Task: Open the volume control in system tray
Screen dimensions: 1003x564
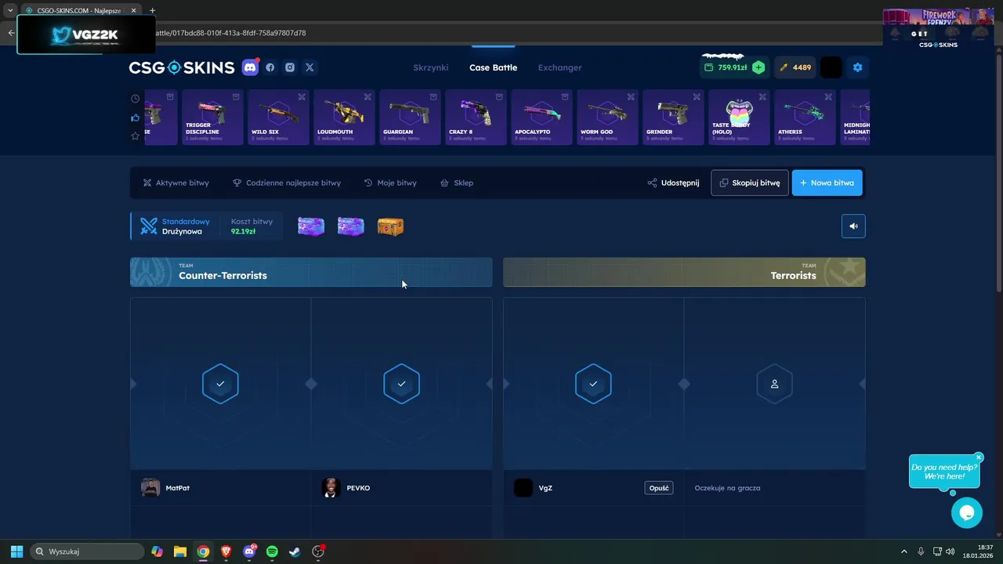Action: pos(950,551)
